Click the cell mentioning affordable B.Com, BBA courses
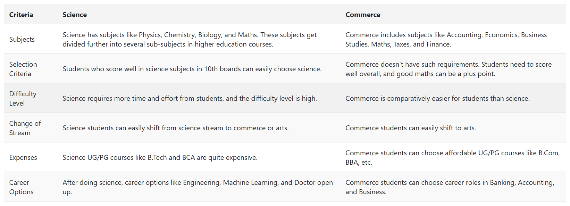The height and width of the screenshot is (206, 570). (453, 157)
